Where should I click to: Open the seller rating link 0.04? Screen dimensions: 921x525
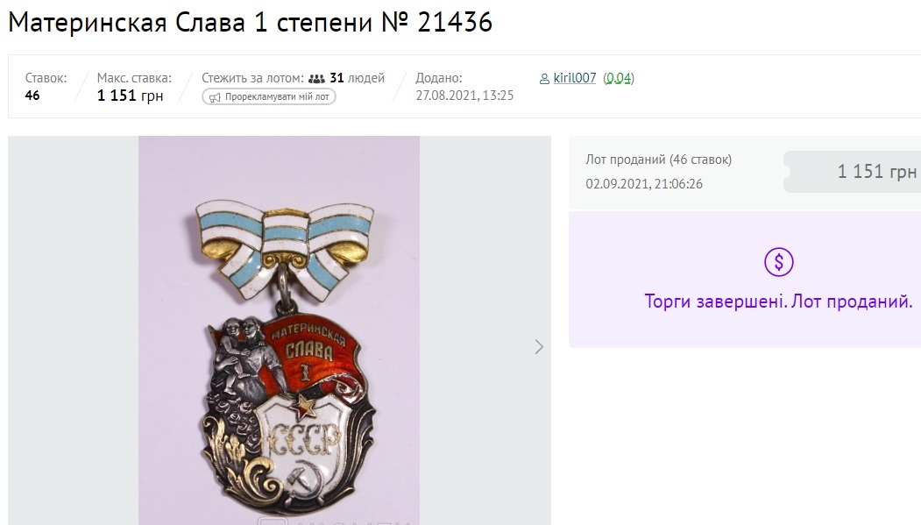coord(619,78)
